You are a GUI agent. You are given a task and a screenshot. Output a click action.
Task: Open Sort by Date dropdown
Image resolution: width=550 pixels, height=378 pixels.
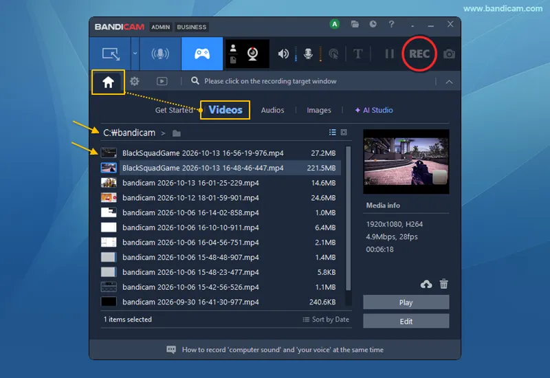(326, 320)
